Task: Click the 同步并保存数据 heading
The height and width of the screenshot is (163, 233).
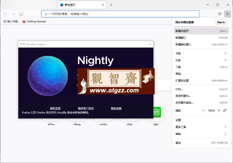Action: pos(184,22)
